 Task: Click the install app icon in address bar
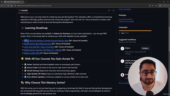[x=150, y=6]
